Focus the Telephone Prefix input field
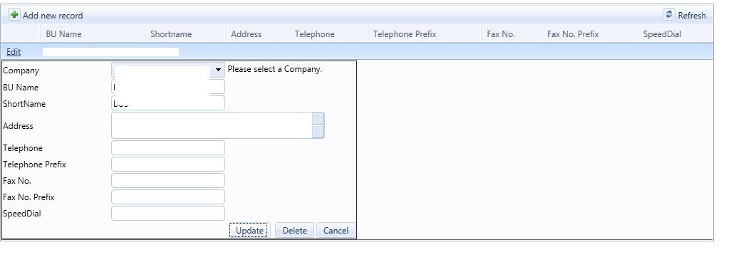746x277 pixels. pos(168,164)
